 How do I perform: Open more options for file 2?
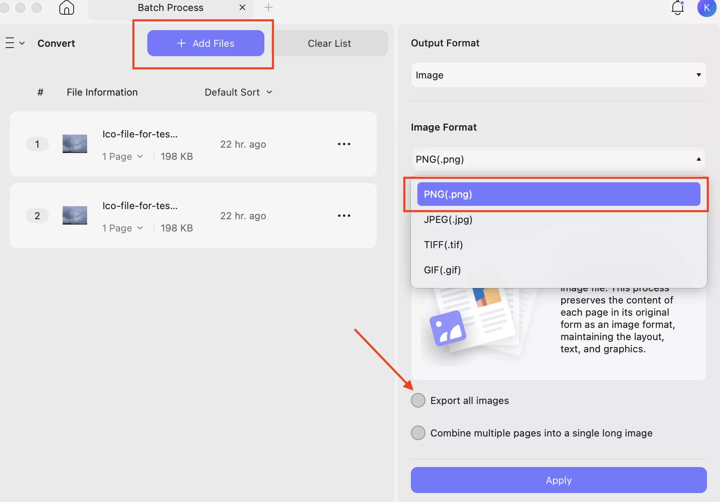344,216
